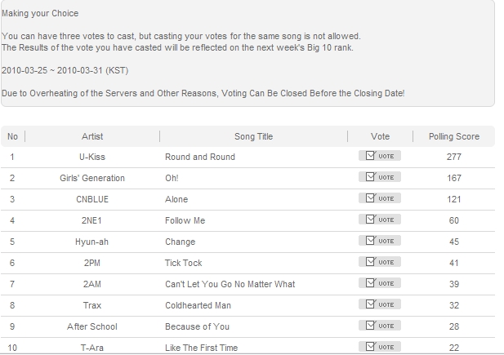504x355 pixels.
Task: Vote for After School Because of You
Action: (x=380, y=326)
